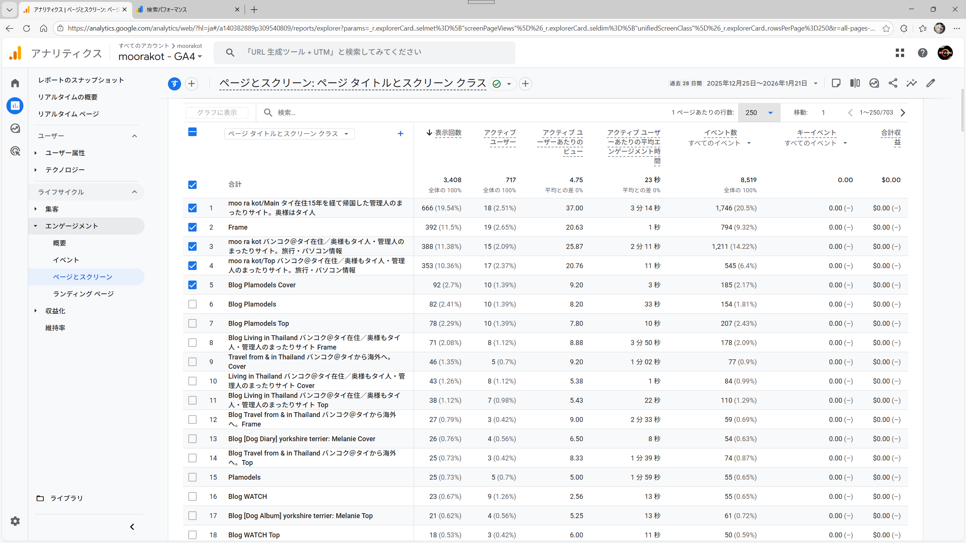Open the Insights icon in report toolbar
This screenshot has height=543, width=966.
point(912,83)
